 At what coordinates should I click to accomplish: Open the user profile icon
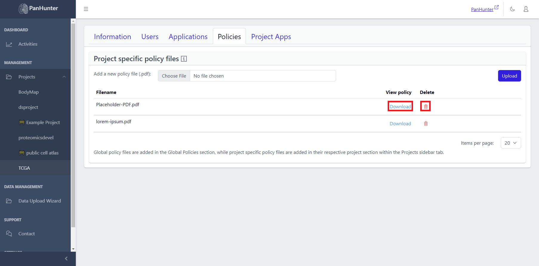click(526, 9)
